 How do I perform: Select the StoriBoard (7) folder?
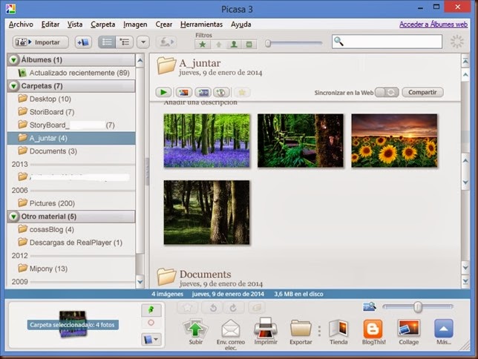[x=71, y=112]
